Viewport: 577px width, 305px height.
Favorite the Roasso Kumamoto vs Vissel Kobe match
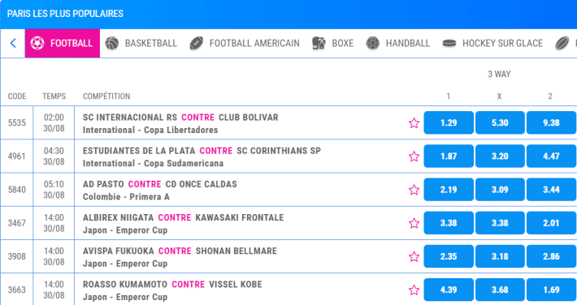coord(414,290)
